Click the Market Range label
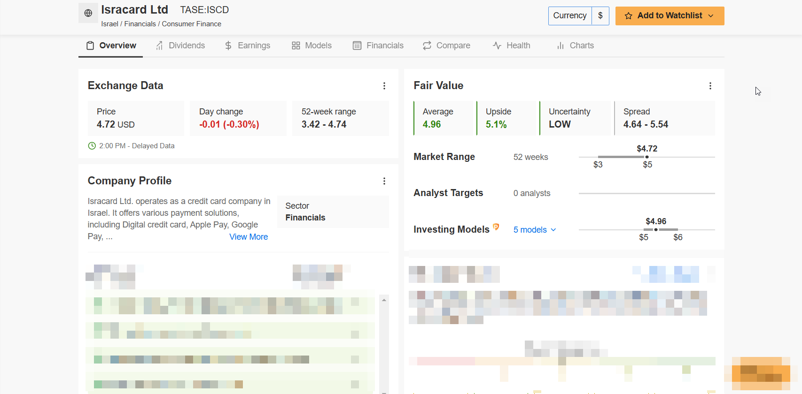 [x=444, y=157]
